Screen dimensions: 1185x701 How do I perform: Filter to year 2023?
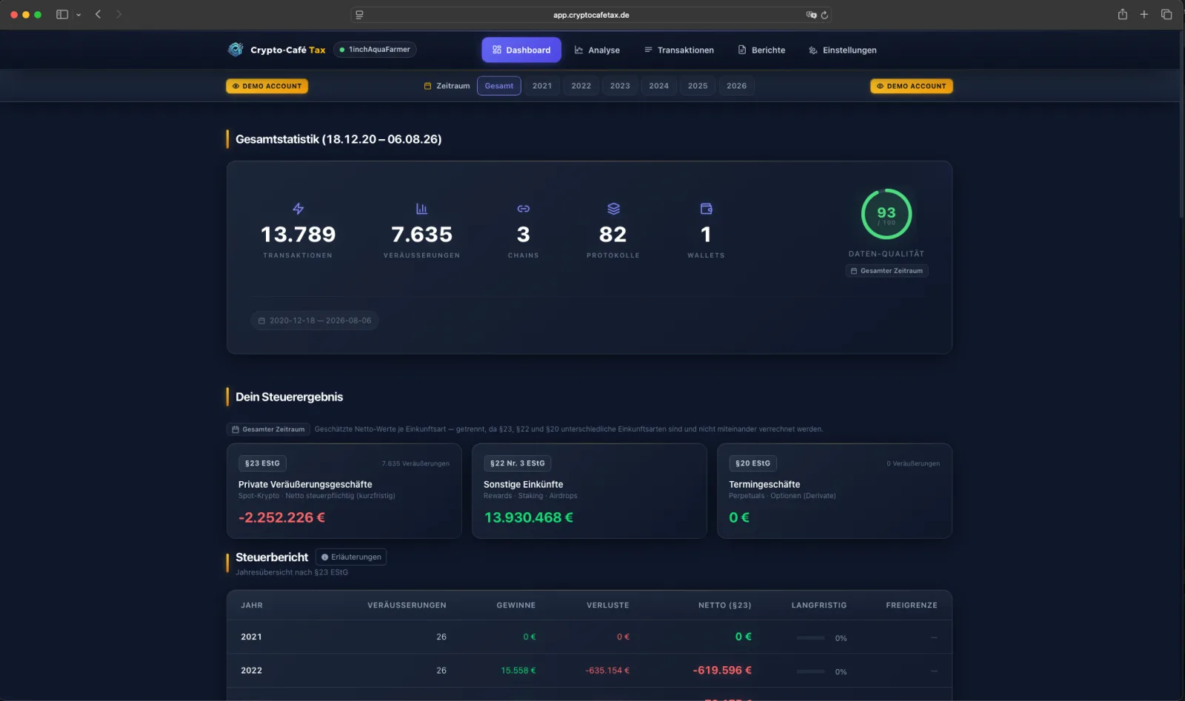620,86
